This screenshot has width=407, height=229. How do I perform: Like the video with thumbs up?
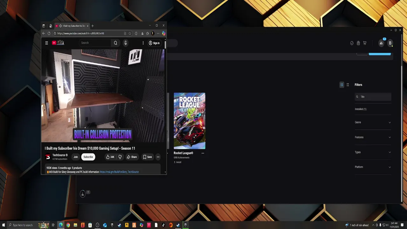110,157
